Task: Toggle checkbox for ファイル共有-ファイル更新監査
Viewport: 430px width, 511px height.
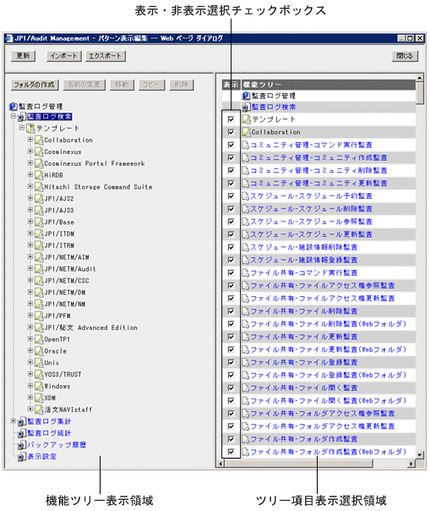Action: pyautogui.click(x=231, y=337)
